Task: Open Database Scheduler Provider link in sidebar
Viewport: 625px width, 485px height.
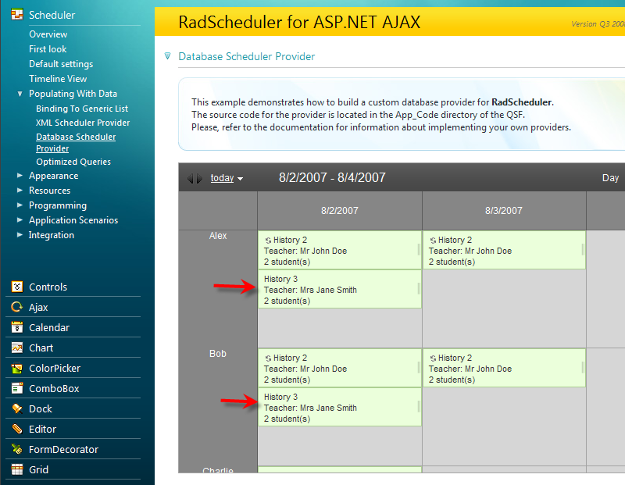Action: click(76, 143)
